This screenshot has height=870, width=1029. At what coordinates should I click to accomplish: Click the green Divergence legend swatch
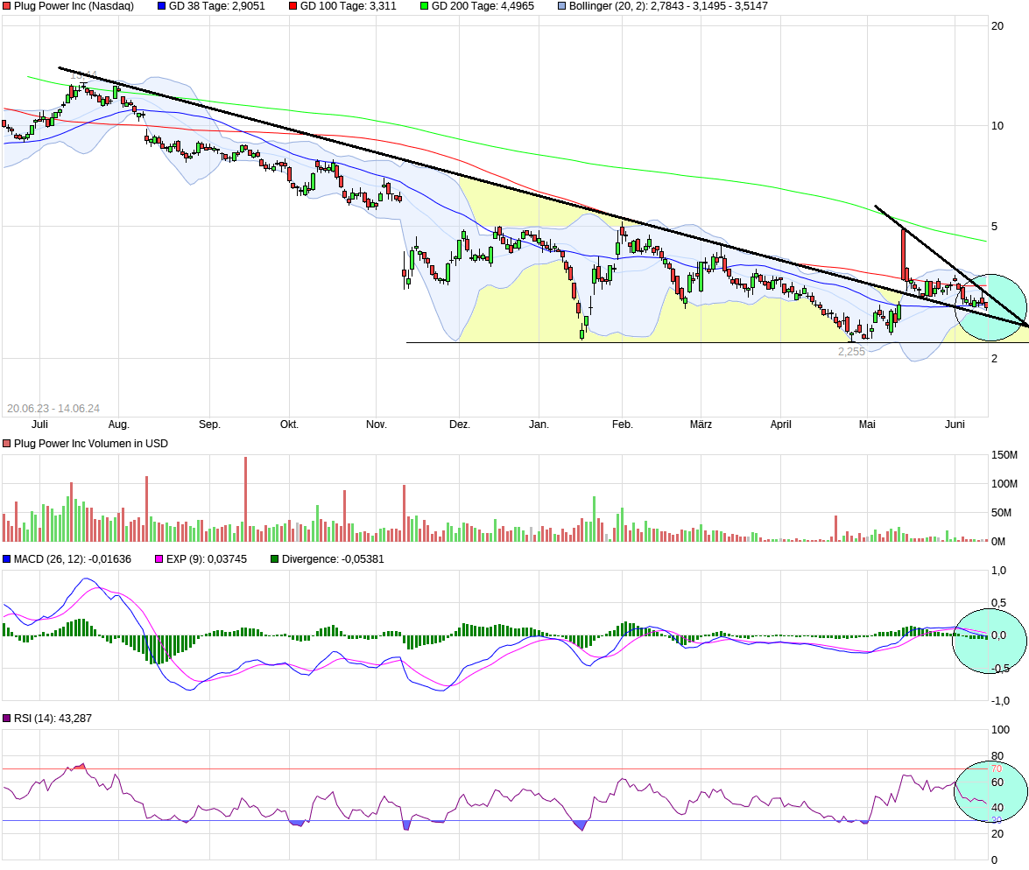click(x=275, y=559)
